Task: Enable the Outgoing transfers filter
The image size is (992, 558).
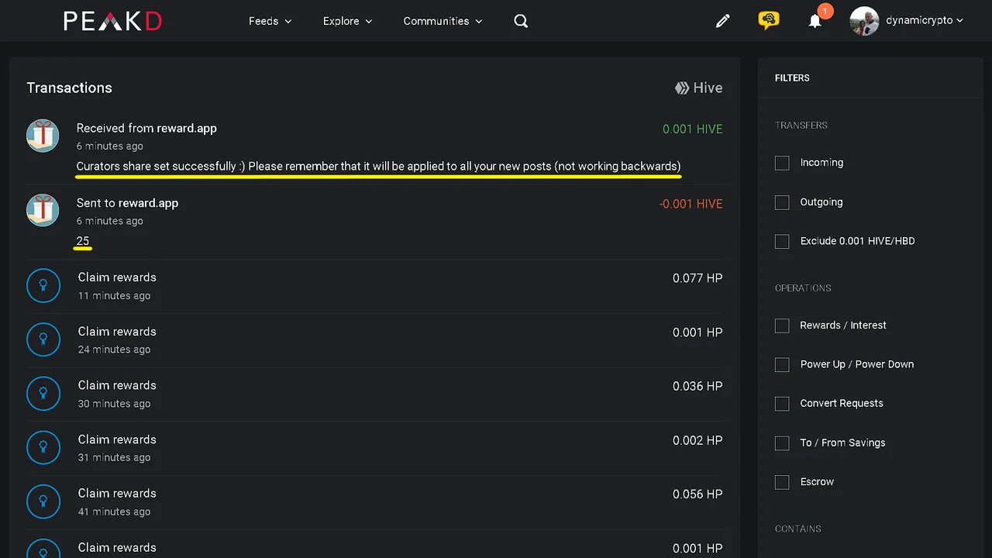Action: pyautogui.click(x=782, y=202)
